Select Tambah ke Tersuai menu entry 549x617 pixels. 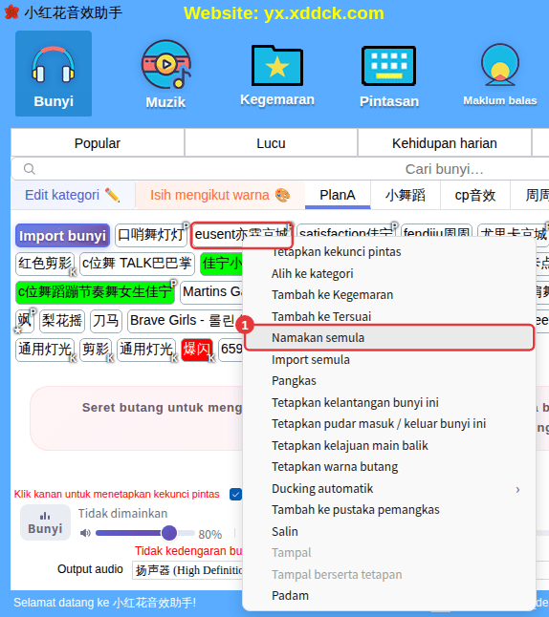390,316
